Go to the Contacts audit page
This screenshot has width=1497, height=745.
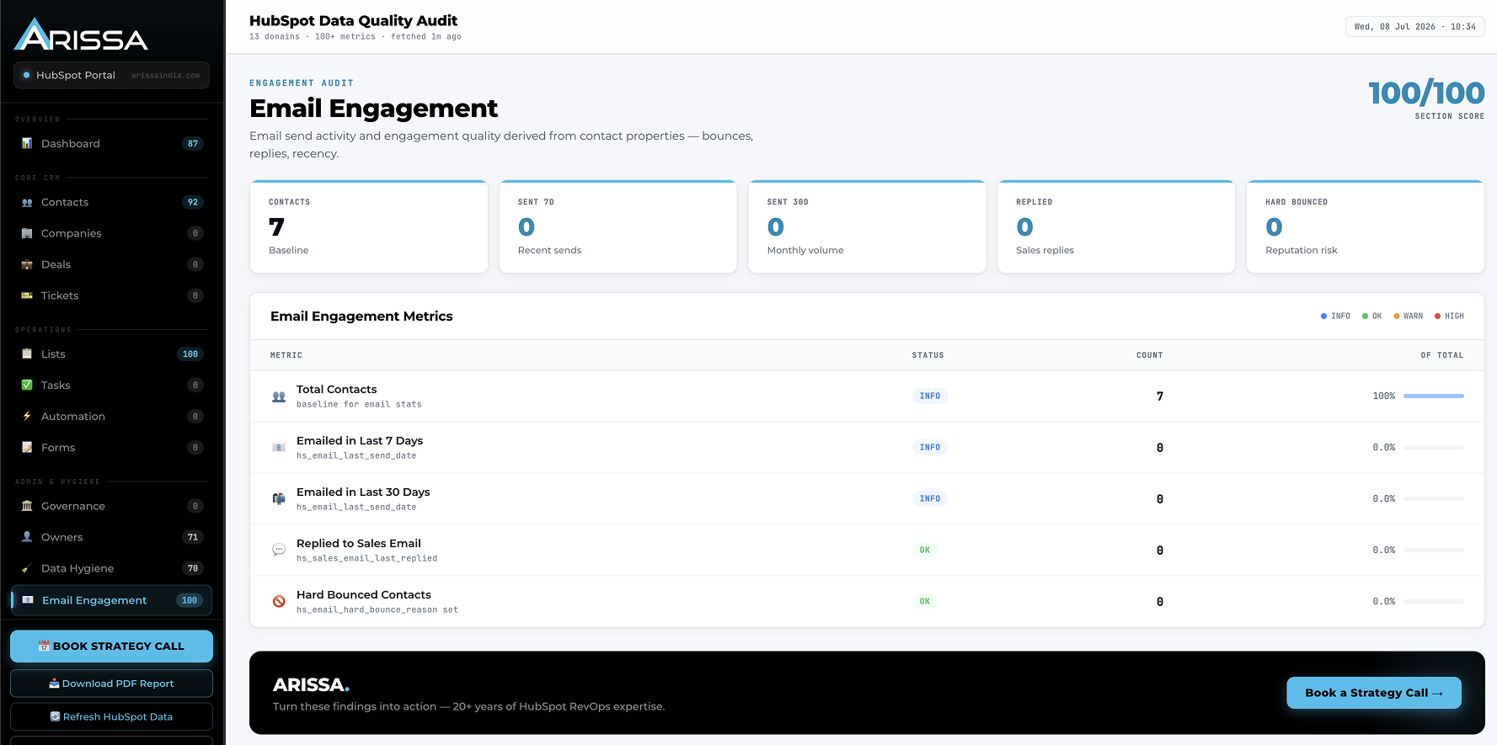tap(111, 203)
